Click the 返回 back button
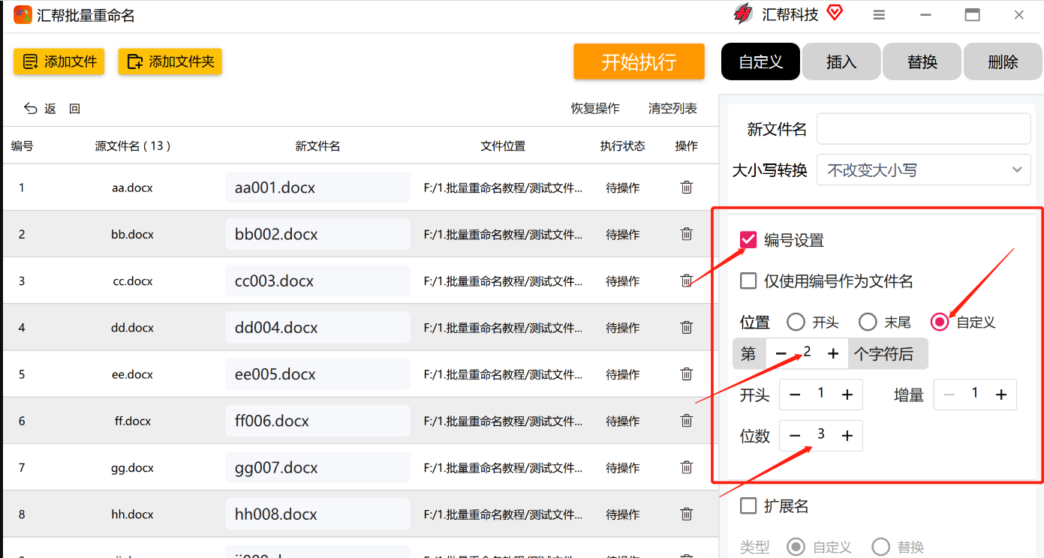 (x=52, y=109)
